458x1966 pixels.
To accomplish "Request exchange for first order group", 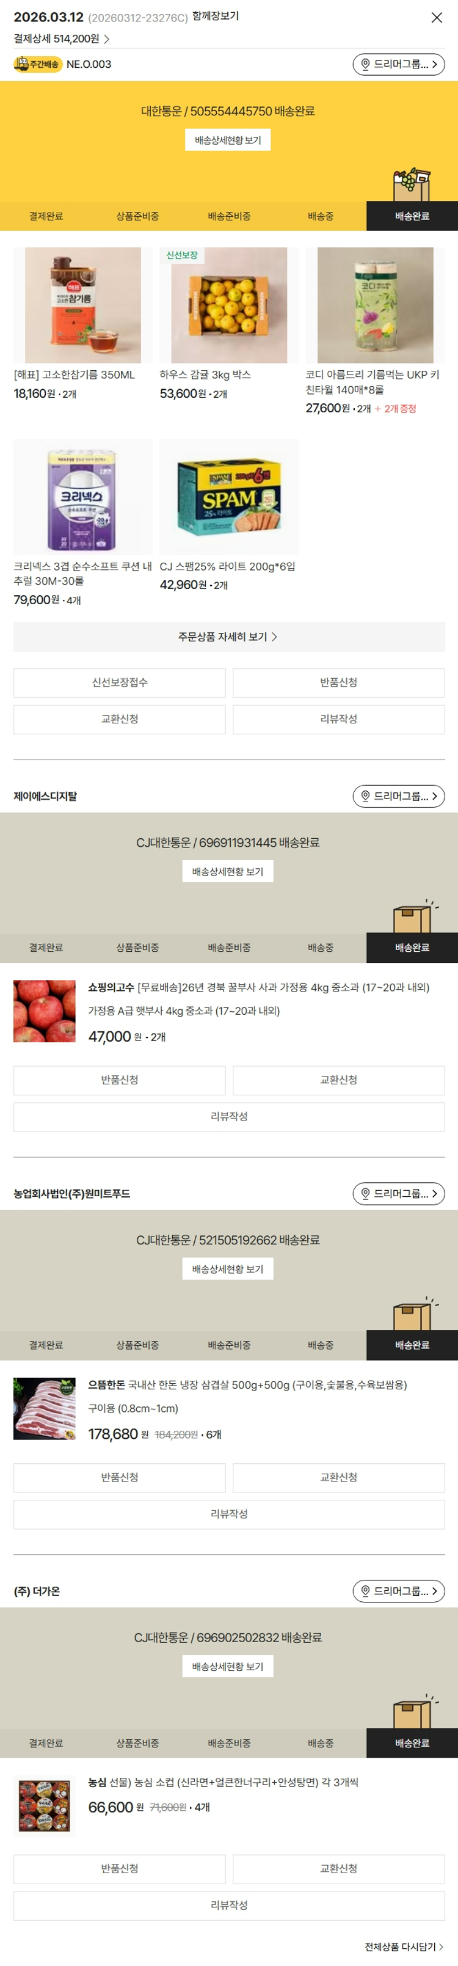I will pyautogui.click(x=119, y=719).
